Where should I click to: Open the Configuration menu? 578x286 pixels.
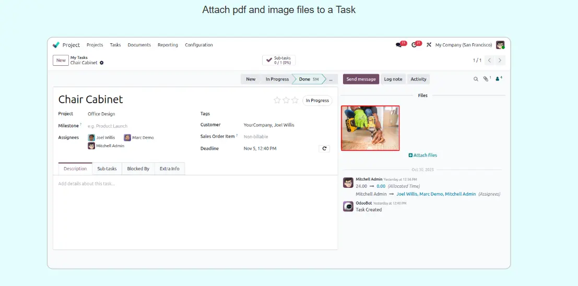(x=198, y=45)
